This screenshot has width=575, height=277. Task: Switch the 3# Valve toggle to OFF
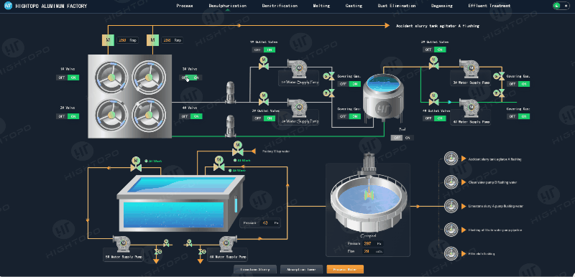[x=185, y=78]
